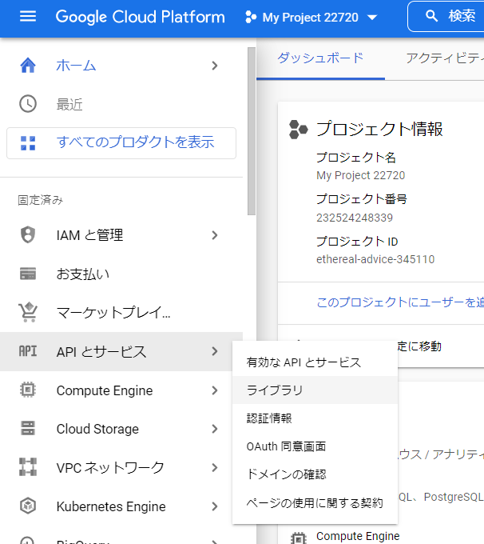Click the Cloud Storage icon
484x544 pixels.
(28, 428)
